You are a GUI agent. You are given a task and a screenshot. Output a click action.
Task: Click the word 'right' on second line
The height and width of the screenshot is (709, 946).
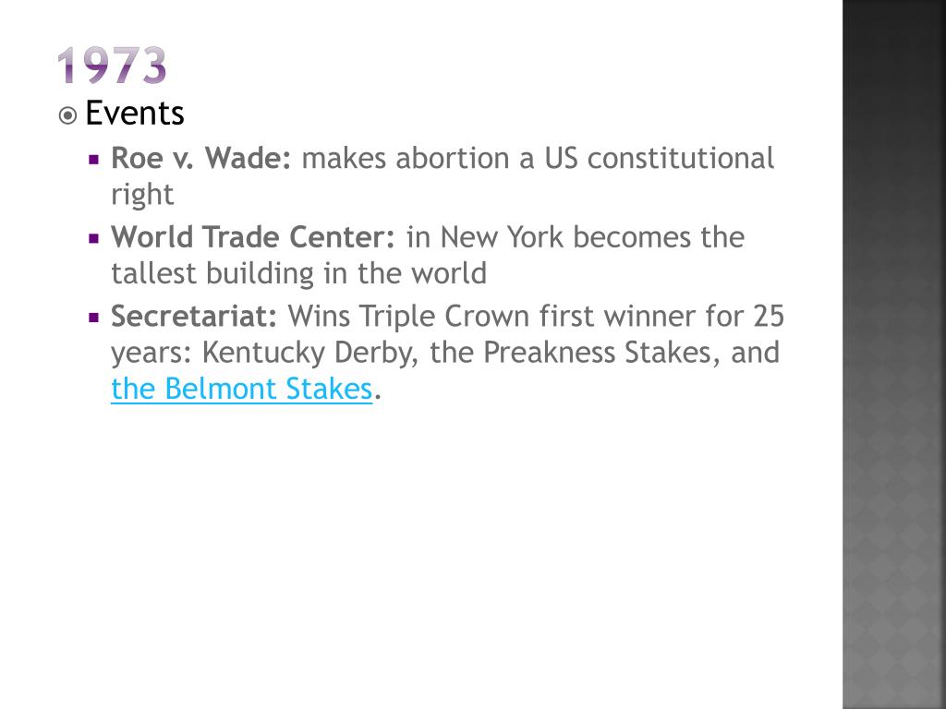coord(142,196)
